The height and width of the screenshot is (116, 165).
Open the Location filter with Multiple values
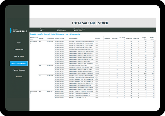tap(61, 30)
